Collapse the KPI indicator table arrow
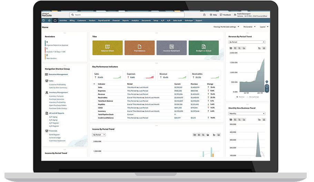 (x=94, y=84)
